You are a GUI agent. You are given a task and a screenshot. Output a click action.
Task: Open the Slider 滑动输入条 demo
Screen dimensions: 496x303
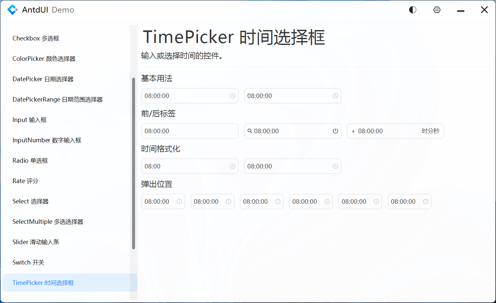(36, 242)
